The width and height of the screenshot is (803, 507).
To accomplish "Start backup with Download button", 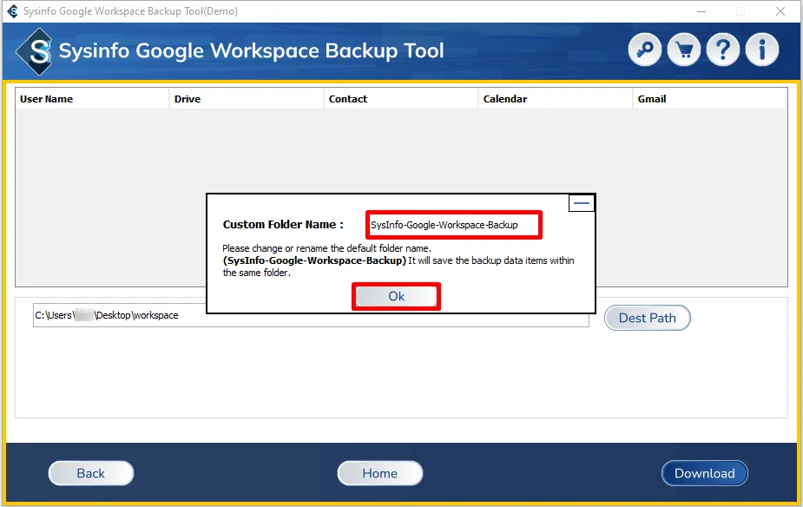I will (705, 473).
